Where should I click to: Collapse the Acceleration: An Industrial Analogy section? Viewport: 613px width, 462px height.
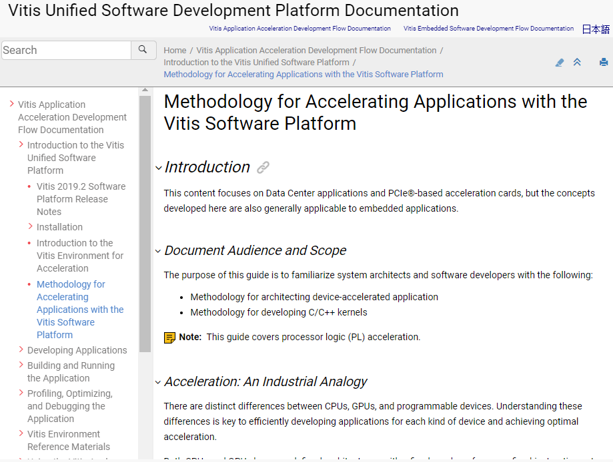[159, 383]
